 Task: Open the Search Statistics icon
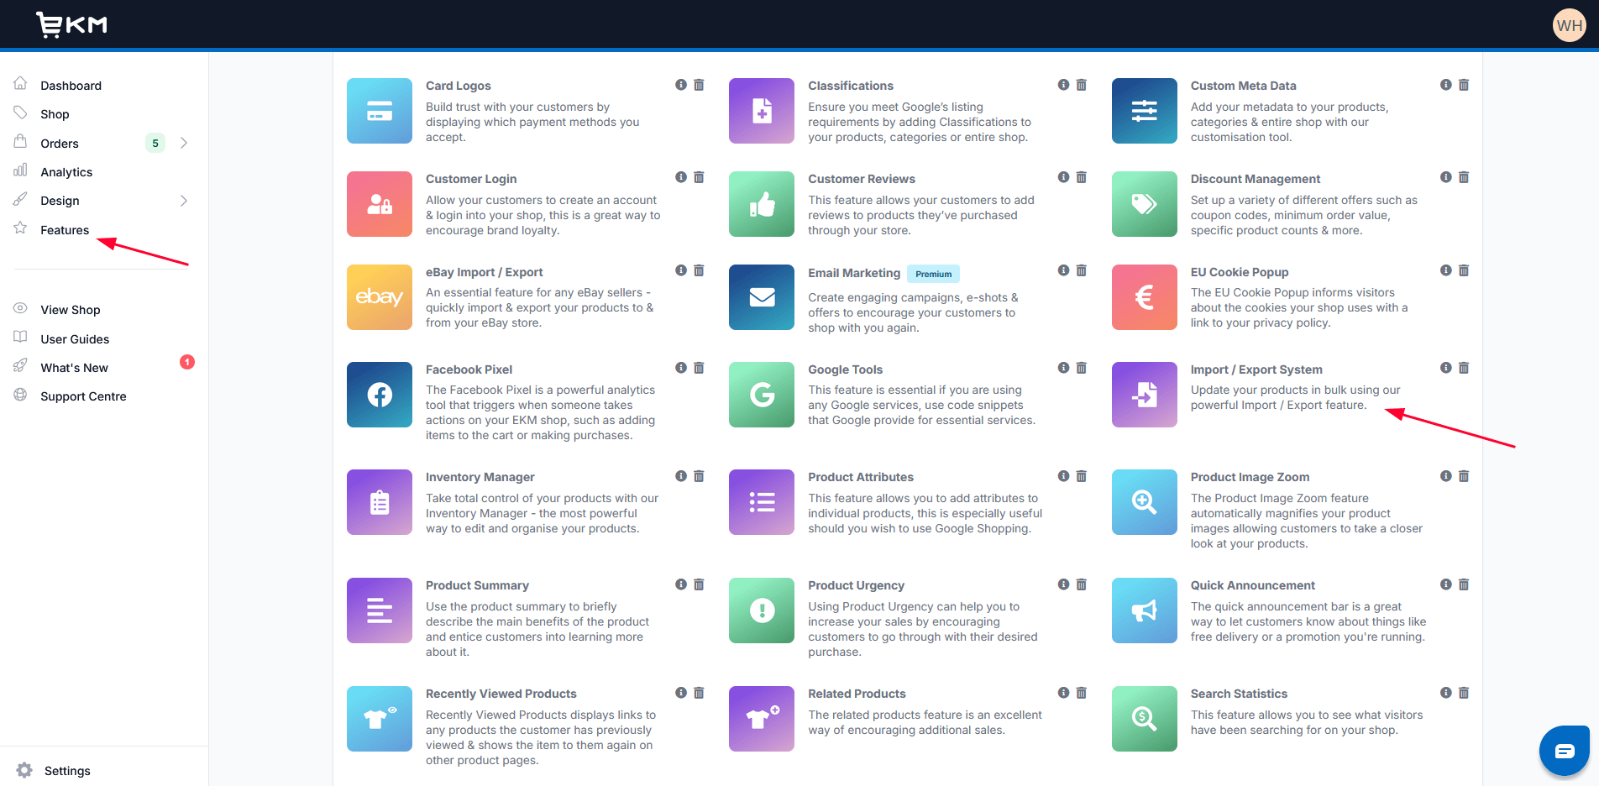click(1145, 719)
